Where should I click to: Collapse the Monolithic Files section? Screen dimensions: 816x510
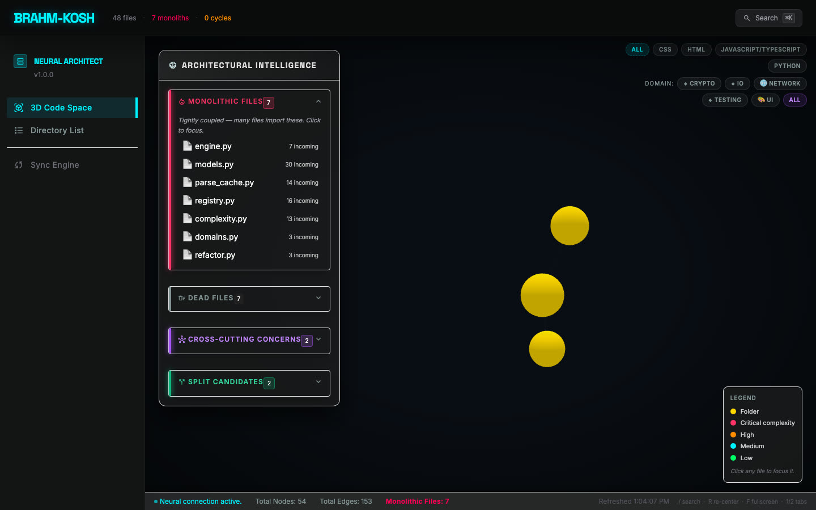[318, 101]
